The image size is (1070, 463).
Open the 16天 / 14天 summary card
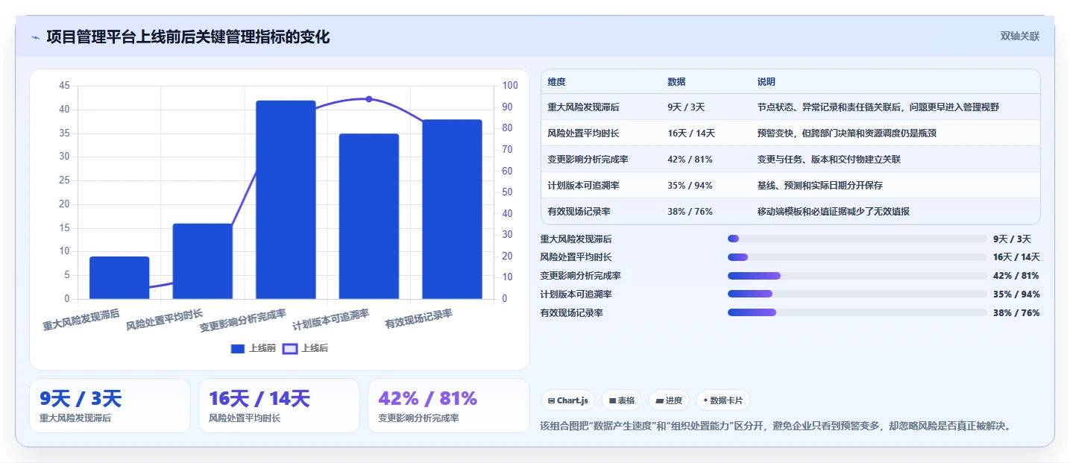(279, 406)
